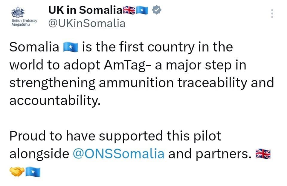Click 'Proud to have supported this pilot' line
This screenshot has width=287, height=186.
[x=115, y=136]
